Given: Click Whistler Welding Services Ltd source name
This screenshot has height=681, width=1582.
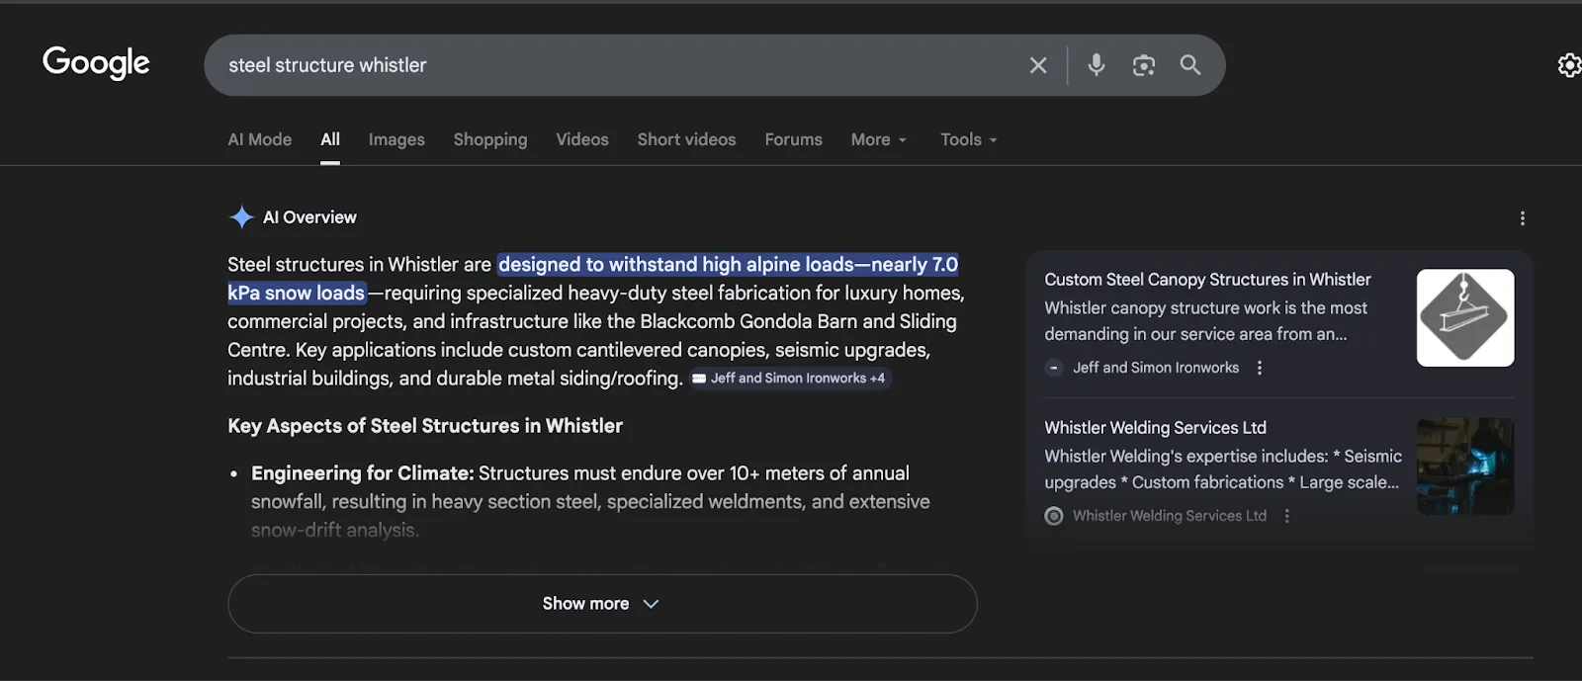Looking at the screenshot, I should (1170, 516).
